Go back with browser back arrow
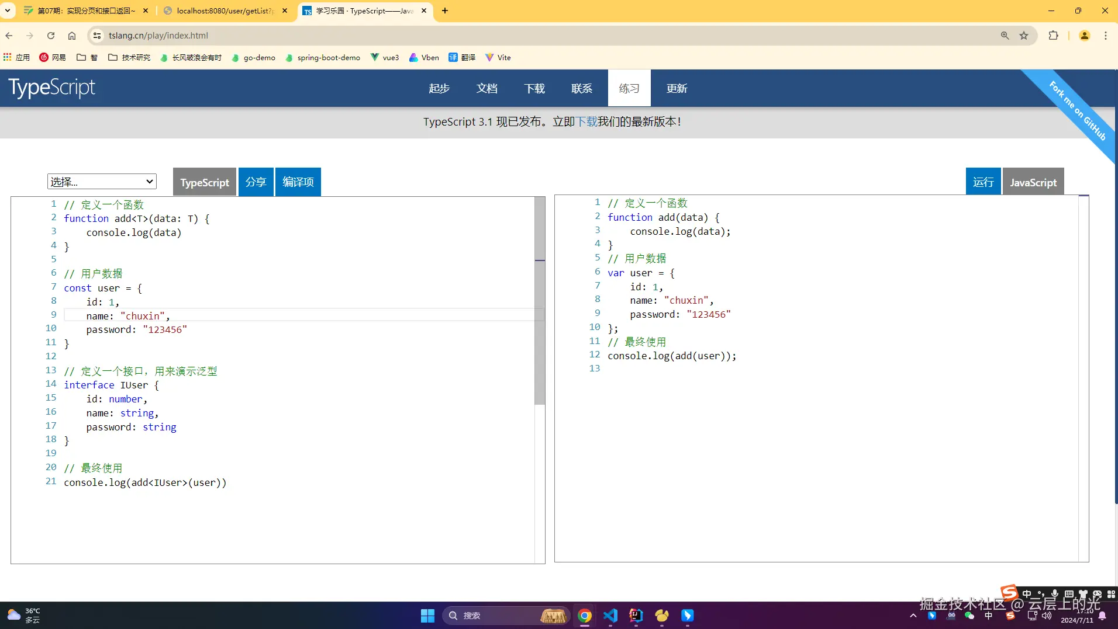The height and width of the screenshot is (629, 1118). pyautogui.click(x=9, y=36)
